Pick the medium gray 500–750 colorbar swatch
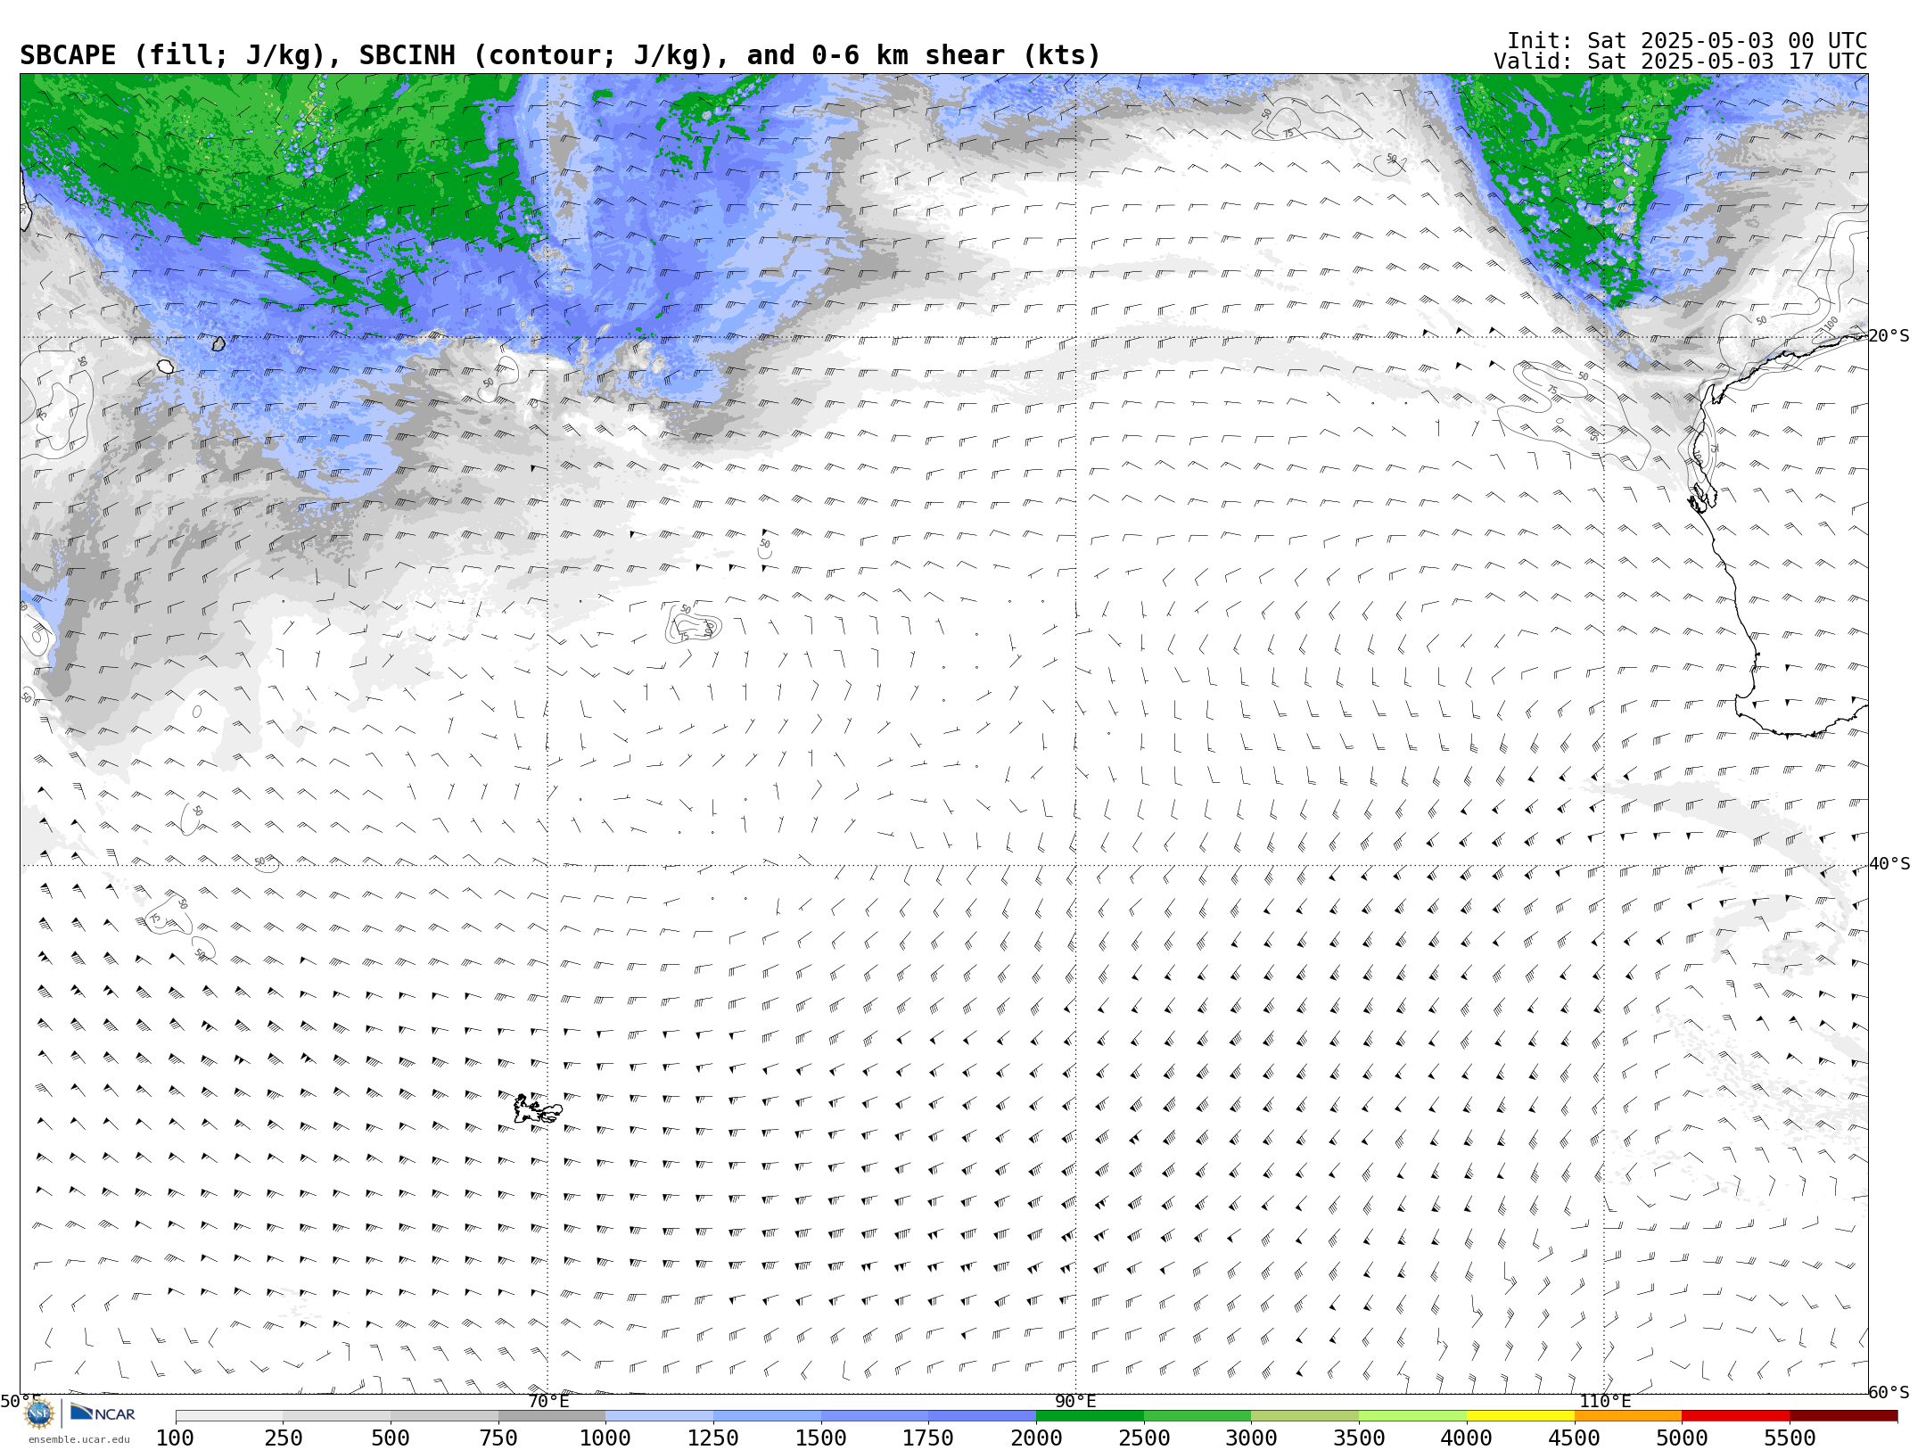1926x1450 pixels. point(444,1416)
